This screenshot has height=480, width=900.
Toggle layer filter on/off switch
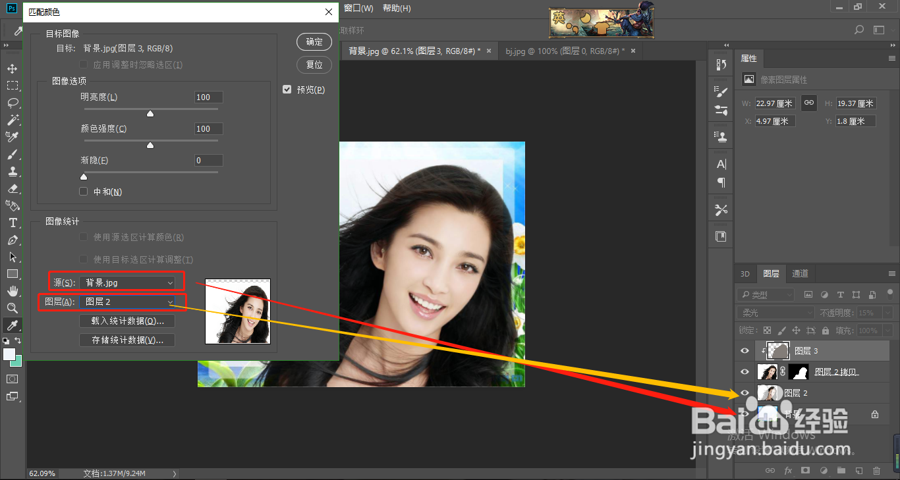(x=889, y=294)
